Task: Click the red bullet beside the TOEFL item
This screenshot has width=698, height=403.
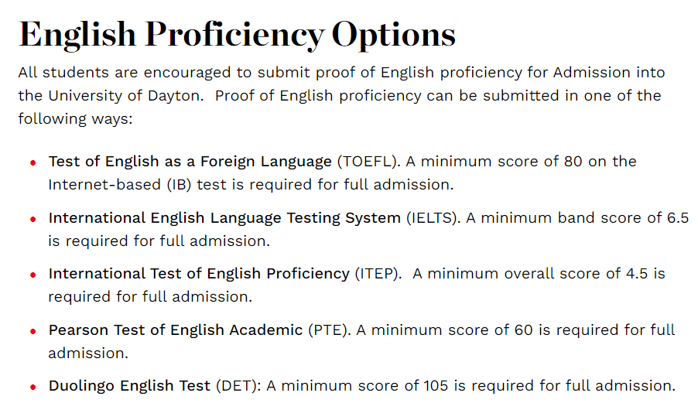Action: point(33,163)
